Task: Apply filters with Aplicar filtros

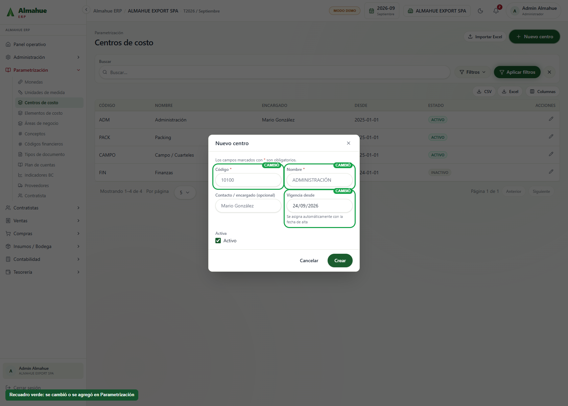Action: [517, 72]
